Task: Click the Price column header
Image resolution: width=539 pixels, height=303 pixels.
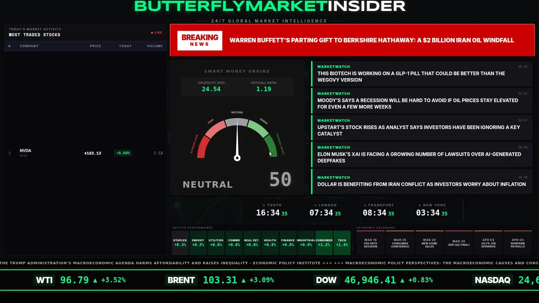Action: (95, 46)
